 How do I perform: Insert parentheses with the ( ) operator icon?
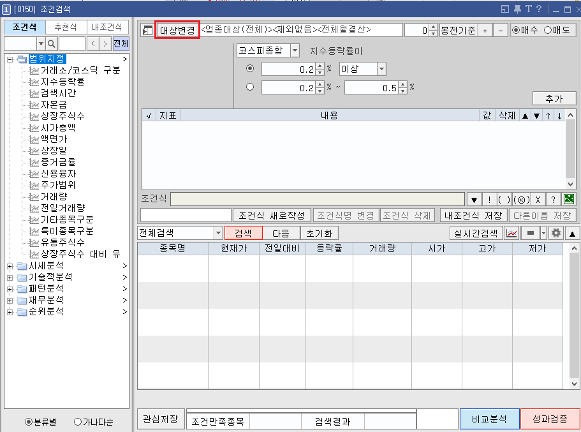click(x=504, y=198)
